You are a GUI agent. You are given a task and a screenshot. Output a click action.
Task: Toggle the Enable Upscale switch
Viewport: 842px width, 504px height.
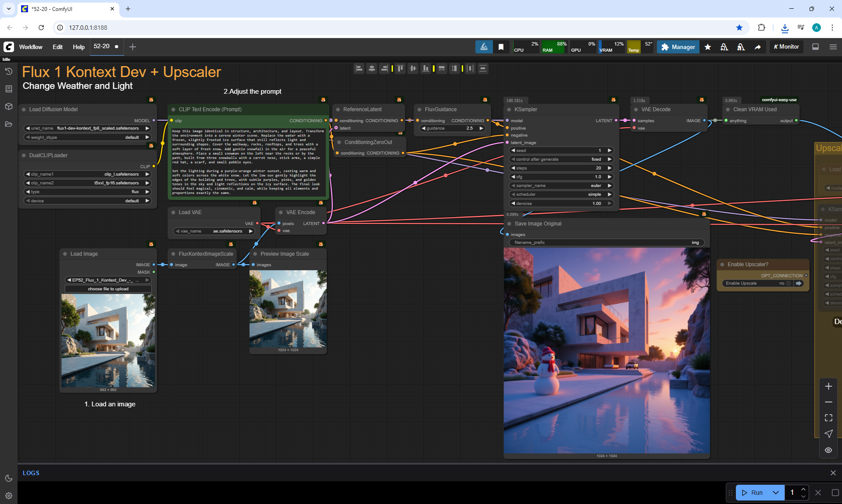(789, 283)
